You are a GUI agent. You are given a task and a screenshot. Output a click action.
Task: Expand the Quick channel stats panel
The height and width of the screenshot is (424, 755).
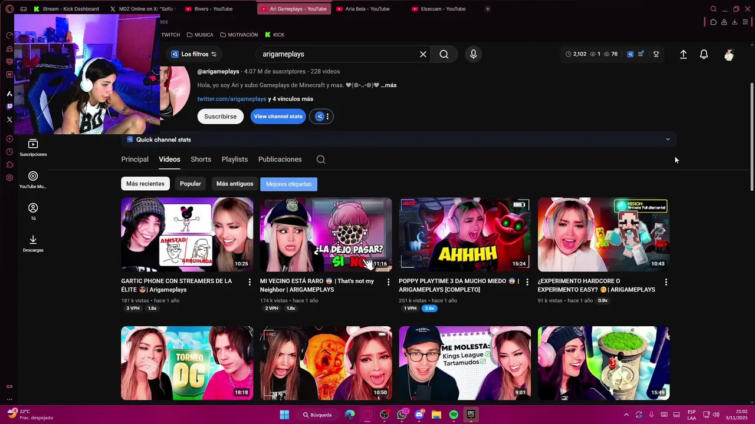click(x=668, y=140)
